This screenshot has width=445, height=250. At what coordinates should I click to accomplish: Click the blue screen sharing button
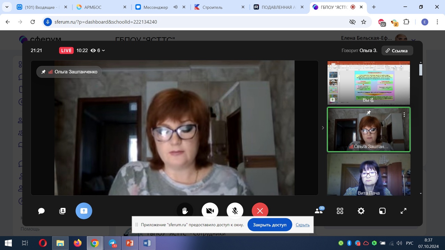click(x=84, y=211)
